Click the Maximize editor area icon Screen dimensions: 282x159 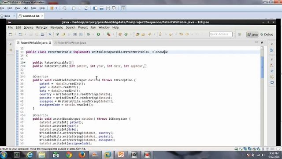coord(262,42)
